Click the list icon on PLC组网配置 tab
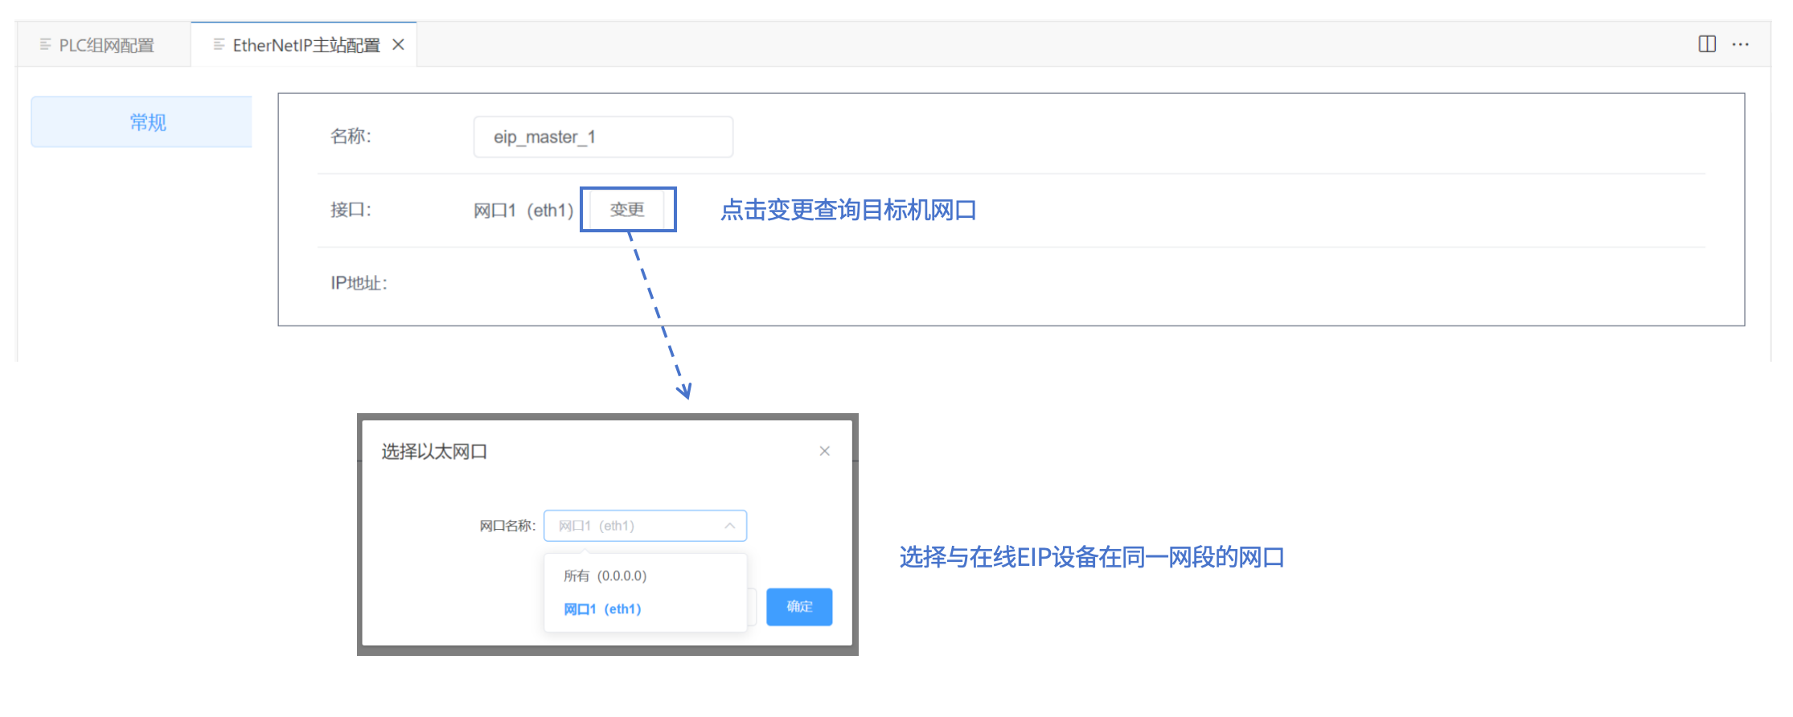Image resolution: width=1793 pixels, height=717 pixels. 45,44
